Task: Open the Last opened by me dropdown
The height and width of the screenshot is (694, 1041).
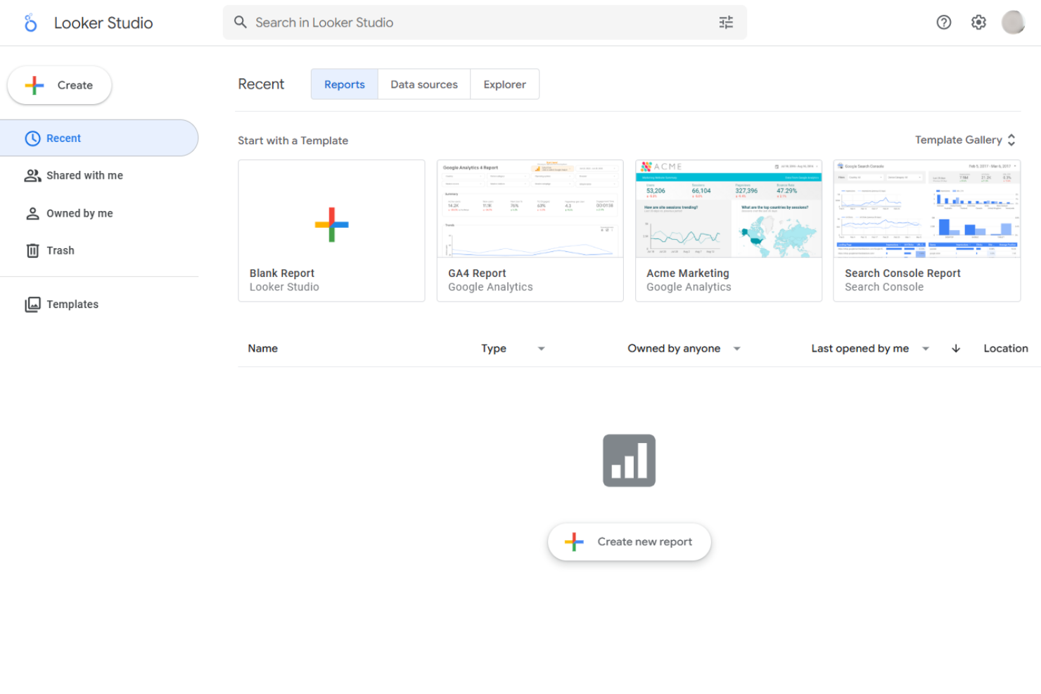Action: coord(926,348)
